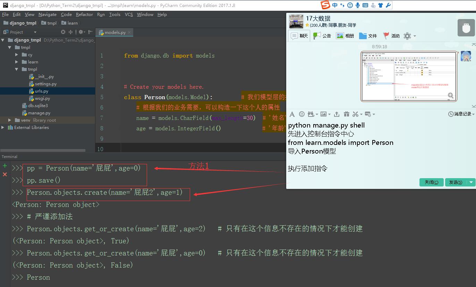476x287 pixels.
Task: Hide the Project tool window
Action: pyautogui.click(x=91, y=32)
